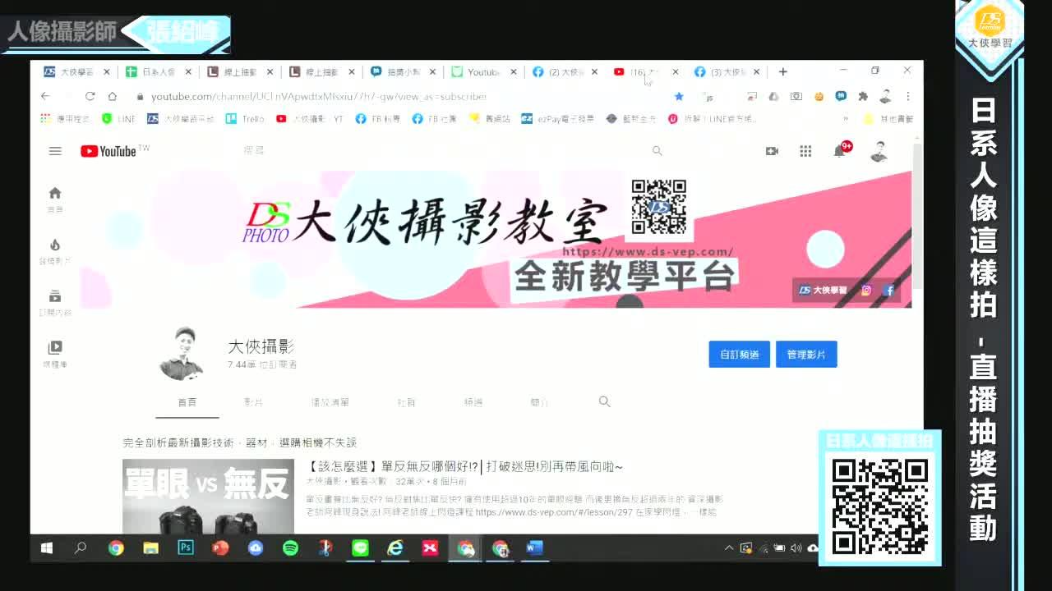1052x591 pixels.
Task: Click the YouTube search magnifier button
Action: point(657,151)
